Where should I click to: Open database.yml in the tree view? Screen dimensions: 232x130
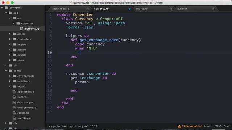(x=25, y=102)
